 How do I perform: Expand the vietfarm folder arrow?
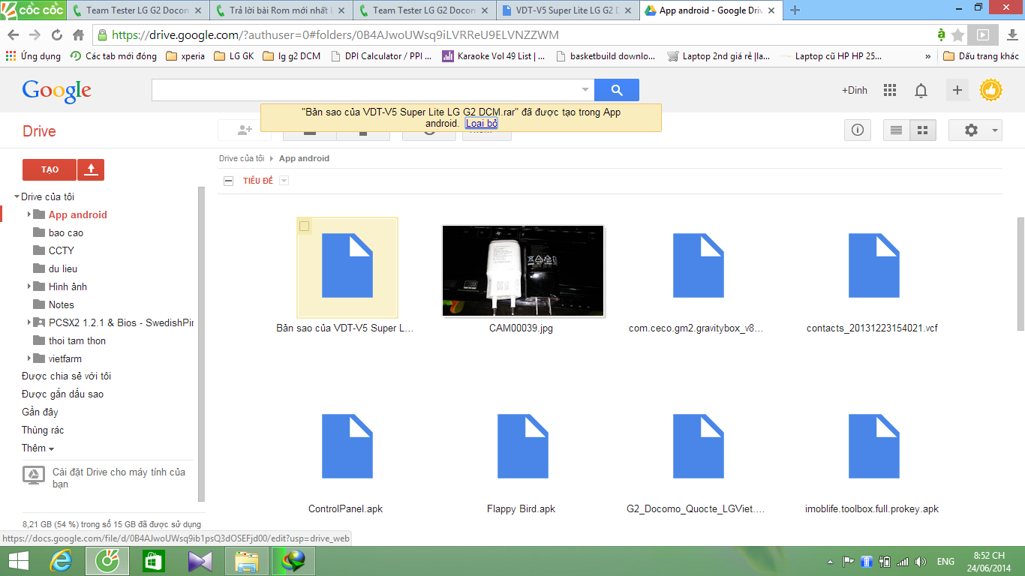point(29,358)
